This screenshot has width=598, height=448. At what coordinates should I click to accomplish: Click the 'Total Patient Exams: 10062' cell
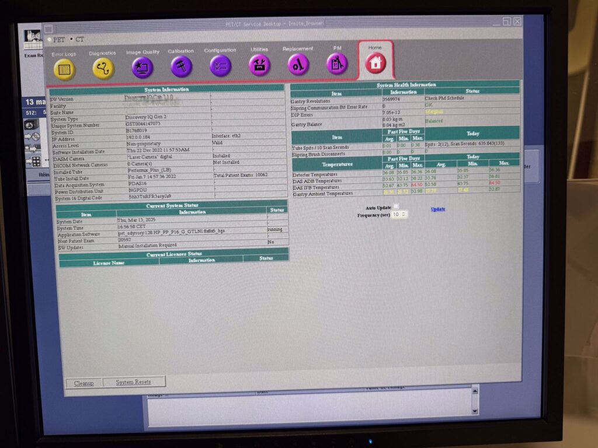coord(241,175)
